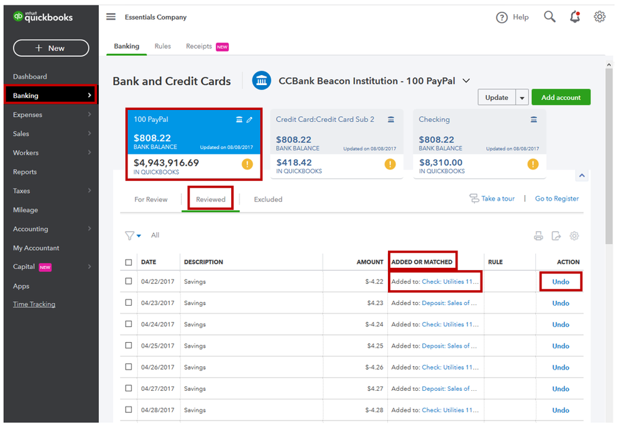Open the Time Tracking link
This screenshot has width=621, height=428.
(x=34, y=304)
